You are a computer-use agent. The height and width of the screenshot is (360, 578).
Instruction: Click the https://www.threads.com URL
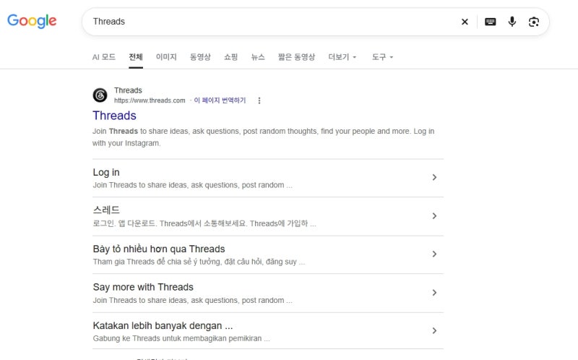[x=150, y=100]
